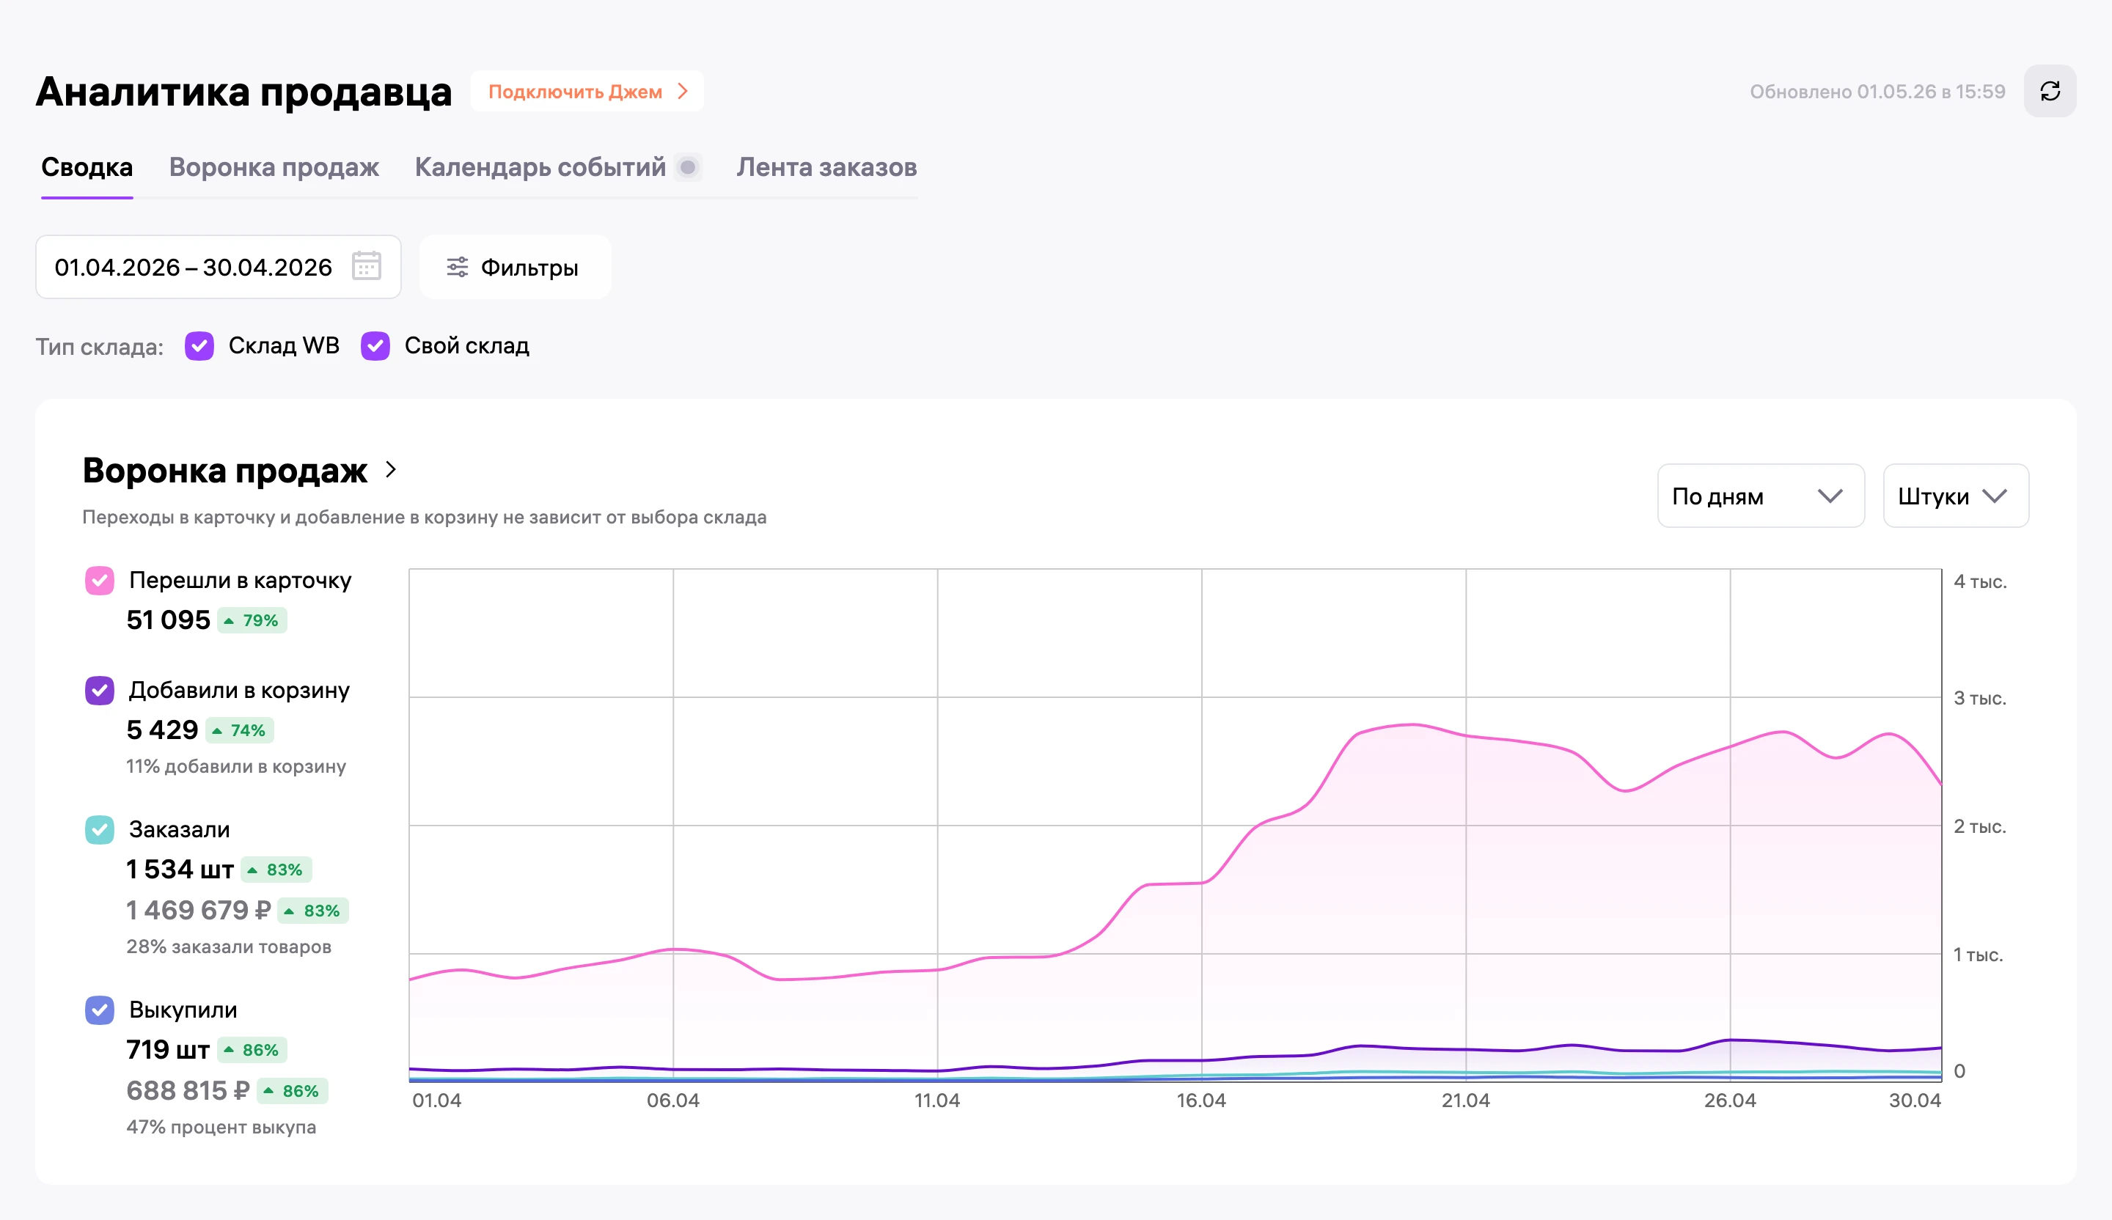2112x1220 pixels.
Task: Open the Лента заказов tab
Action: click(x=826, y=168)
